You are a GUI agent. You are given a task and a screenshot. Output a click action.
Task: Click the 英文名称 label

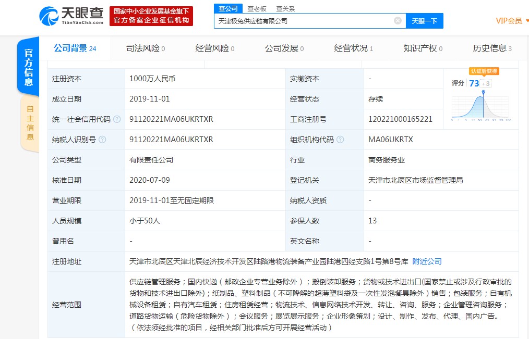click(x=305, y=241)
